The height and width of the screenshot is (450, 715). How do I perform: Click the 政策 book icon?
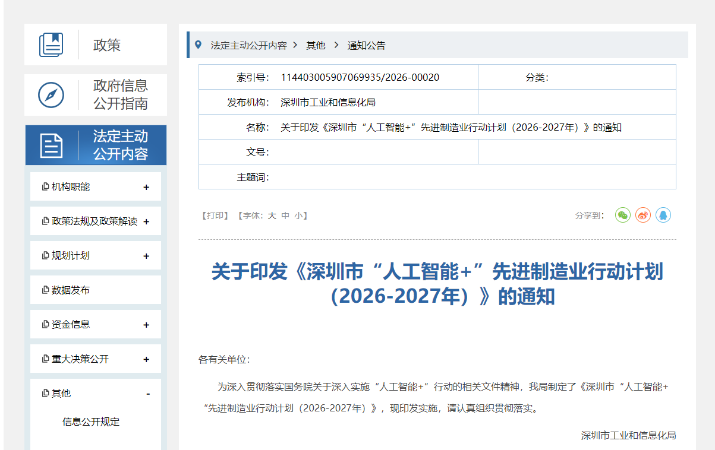point(51,45)
